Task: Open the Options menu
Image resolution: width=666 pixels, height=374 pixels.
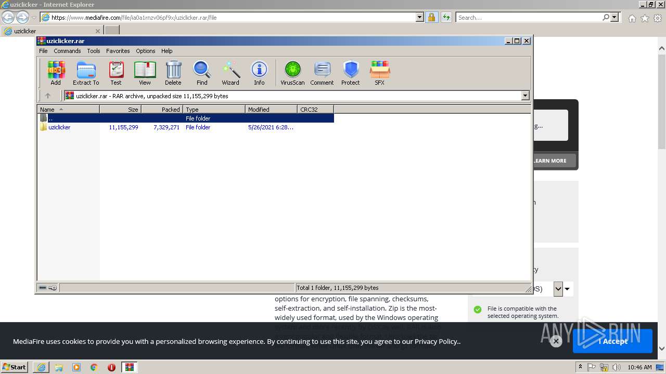Action: point(146,51)
